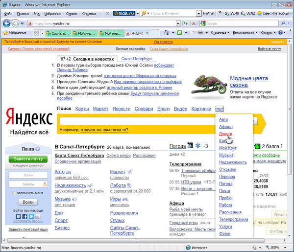Click the Home page icon
This screenshot has width=294, height=252.
tap(167, 33)
